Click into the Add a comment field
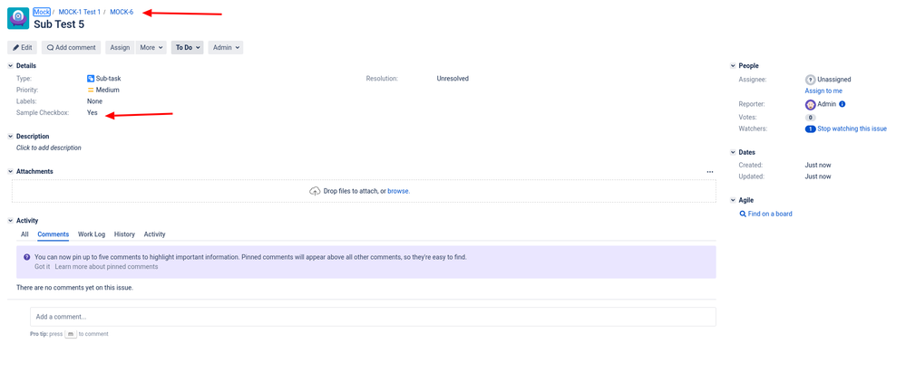This screenshot has width=906, height=372. click(373, 317)
